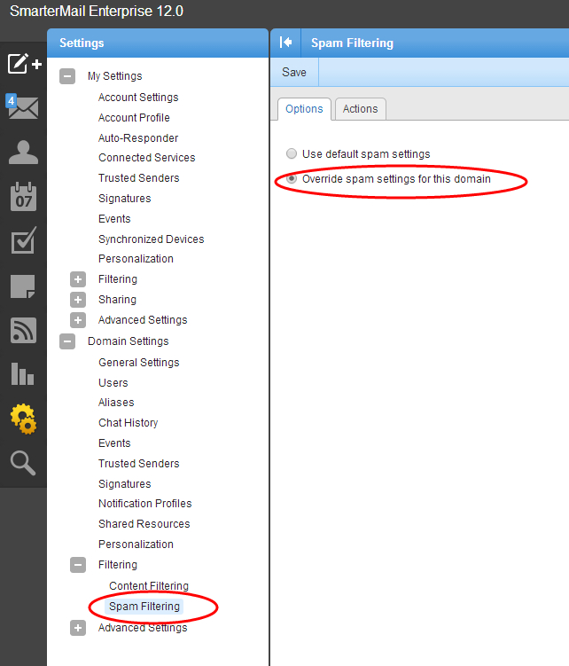Open Auto-Responder settings
Image resolution: width=569 pixels, height=666 pixels.
pyautogui.click(x=138, y=138)
